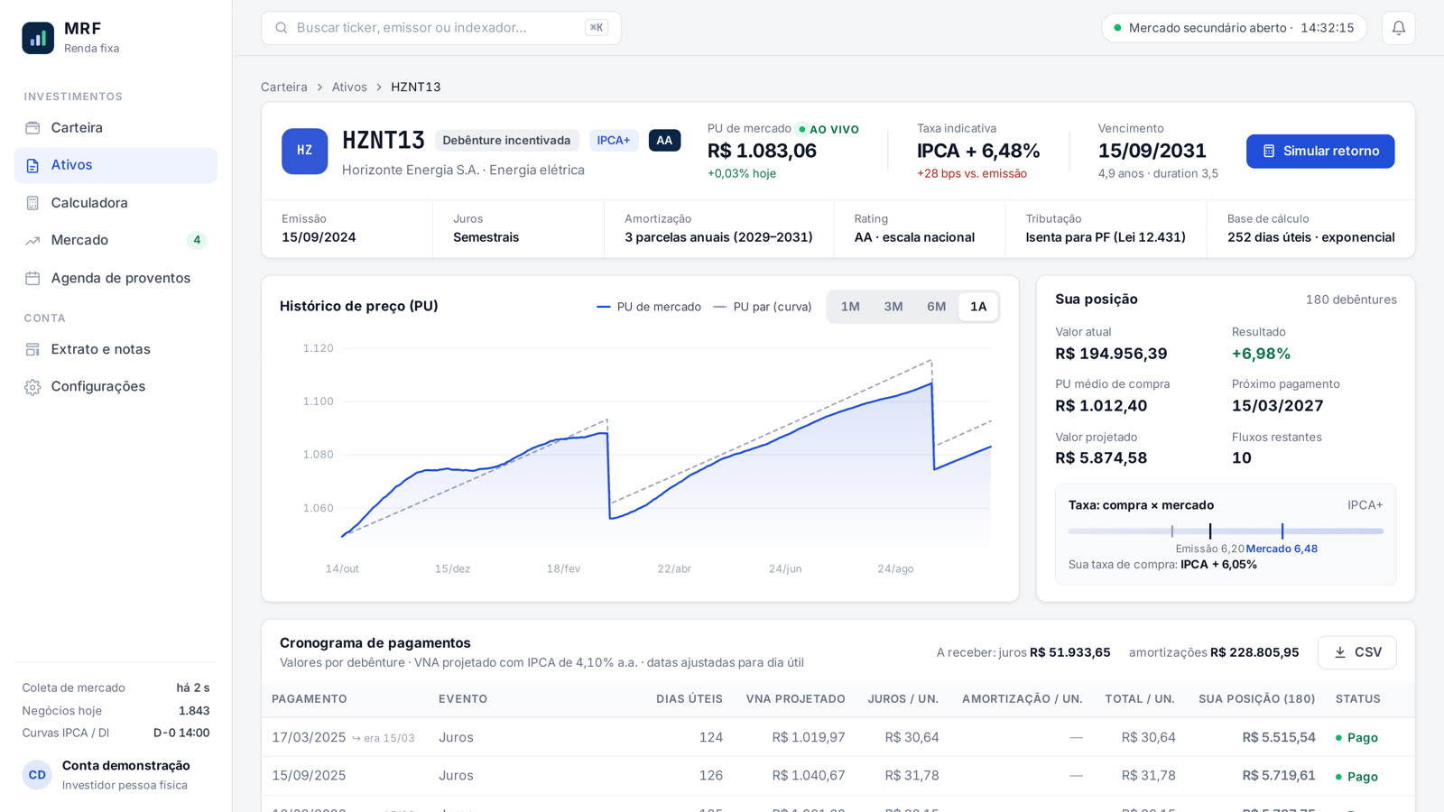Open Extrato e notas in sidebar
Screen dimensions: 1444x812
116,349
